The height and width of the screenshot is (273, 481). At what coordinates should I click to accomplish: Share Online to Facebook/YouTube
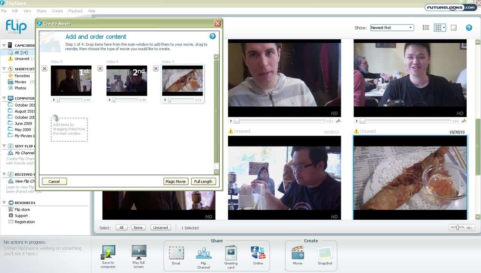point(258,253)
